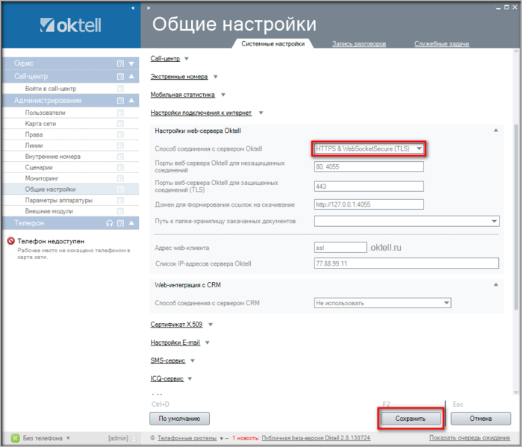Click help icon beside Линии
This screenshot has width=522, height=447.
pyautogui.click(x=120, y=146)
